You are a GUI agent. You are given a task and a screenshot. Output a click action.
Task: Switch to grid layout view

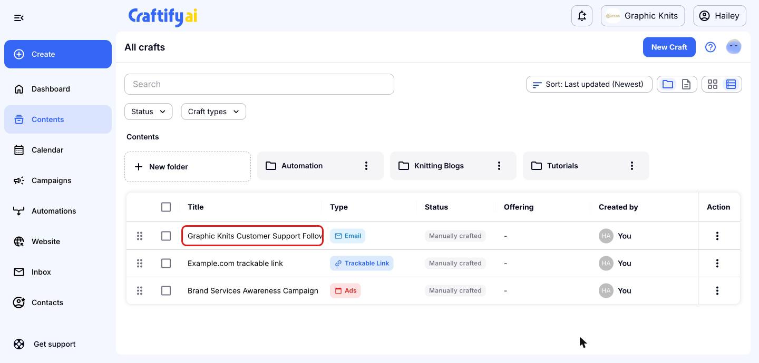pyautogui.click(x=713, y=84)
